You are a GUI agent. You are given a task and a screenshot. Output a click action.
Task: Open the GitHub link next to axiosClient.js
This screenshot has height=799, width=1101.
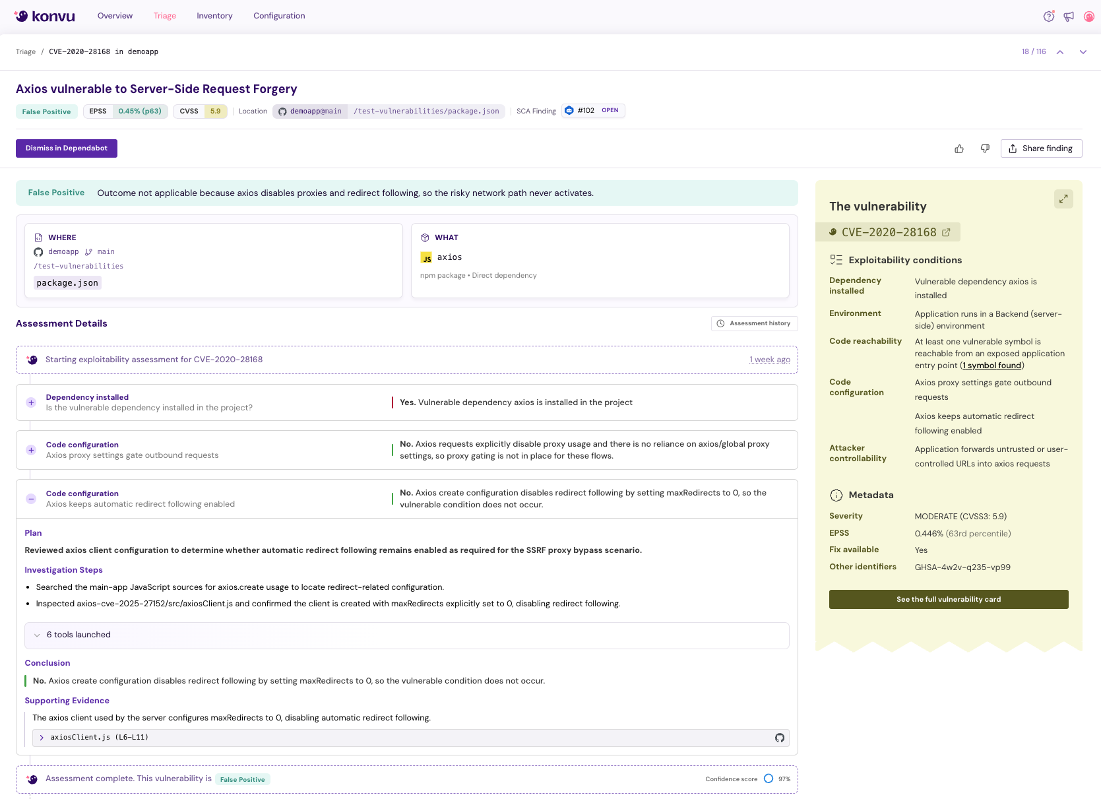[780, 738]
